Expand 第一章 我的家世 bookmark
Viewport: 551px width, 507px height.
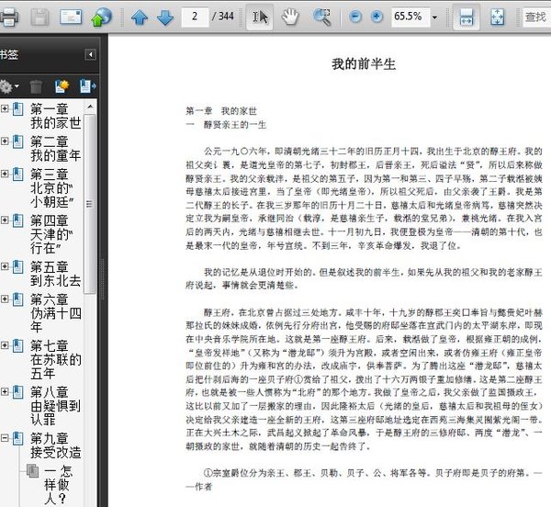5,108
